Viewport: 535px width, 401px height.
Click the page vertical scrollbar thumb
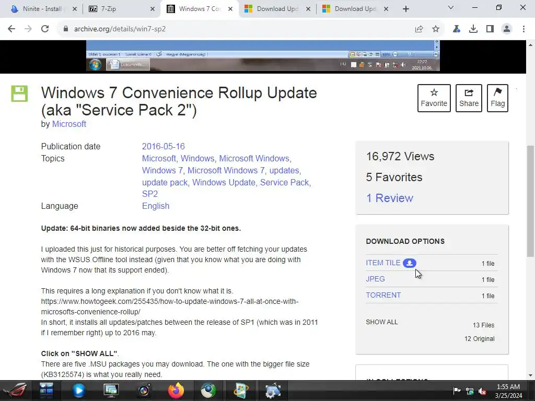click(530, 201)
